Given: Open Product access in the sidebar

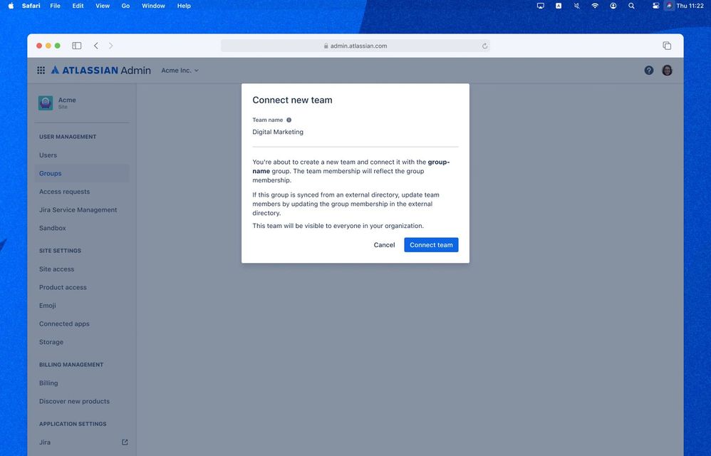Looking at the screenshot, I should 82,287.
